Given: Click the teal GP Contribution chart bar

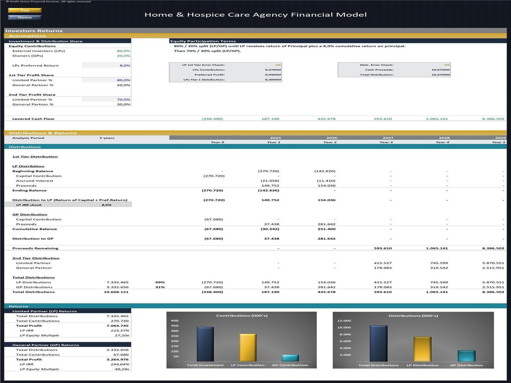Looking at the screenshot, I should 290,358.
